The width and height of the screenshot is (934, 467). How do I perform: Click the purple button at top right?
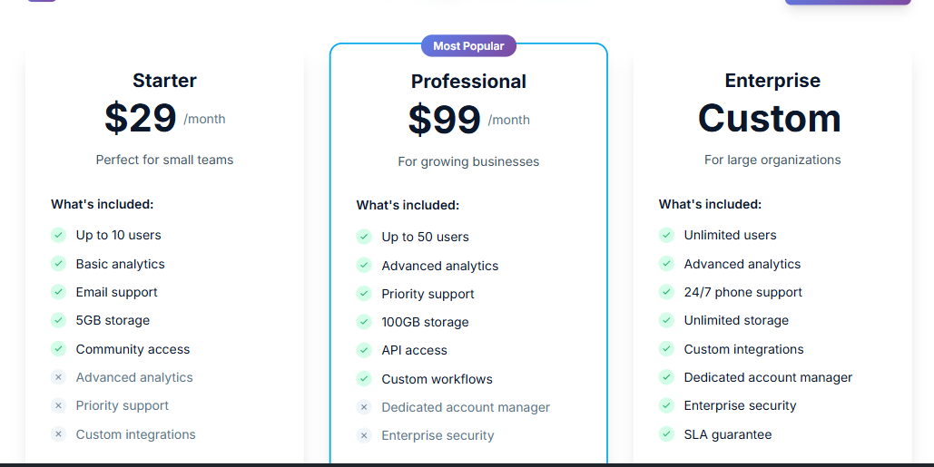847,3
